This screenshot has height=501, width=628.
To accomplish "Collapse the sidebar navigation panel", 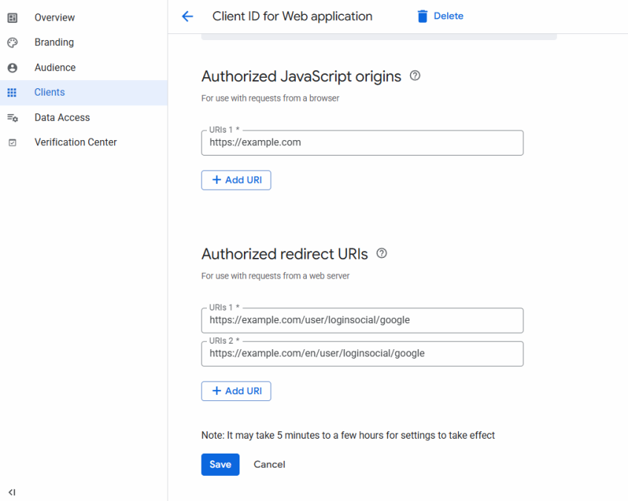I will tap(12, 492).
